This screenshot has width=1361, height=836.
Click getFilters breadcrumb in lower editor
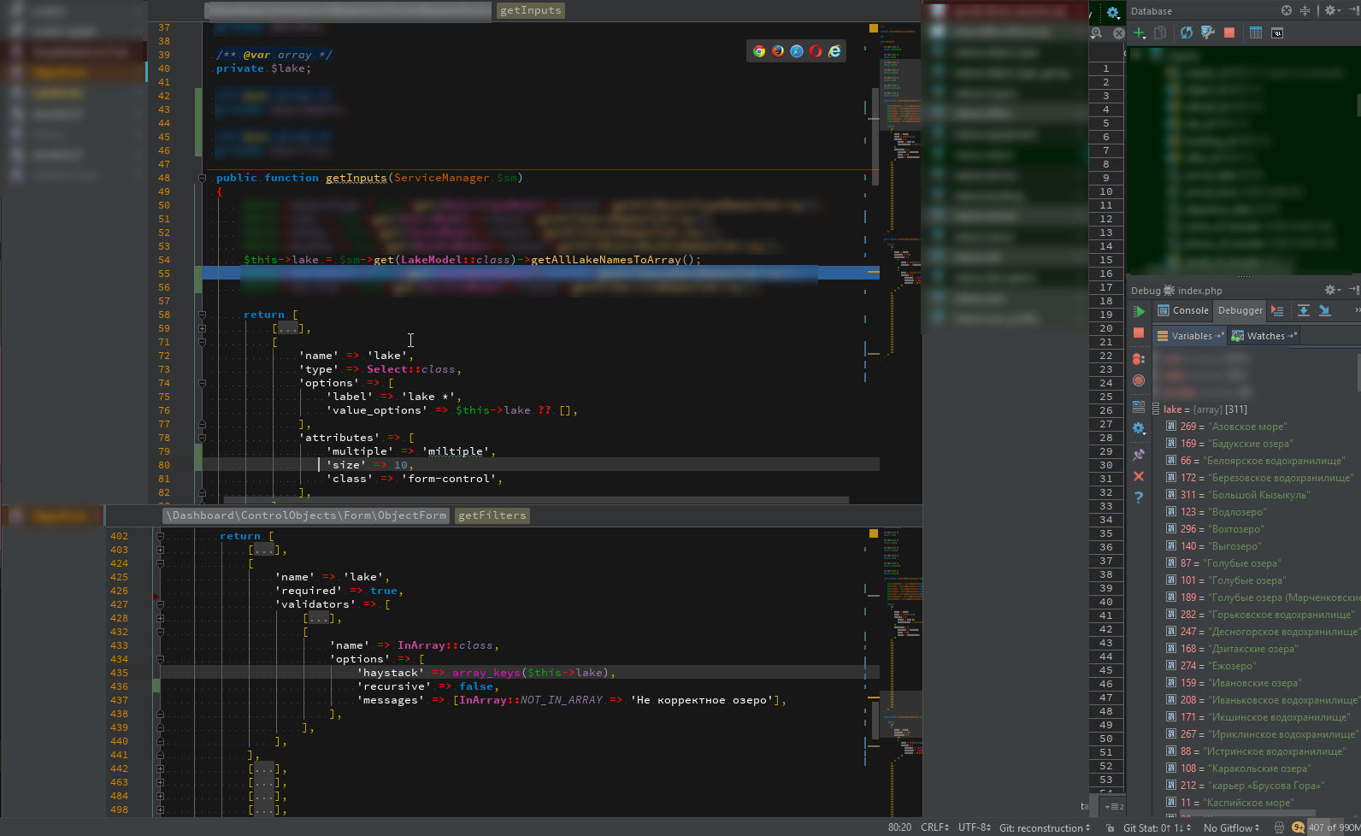point(492,515)
